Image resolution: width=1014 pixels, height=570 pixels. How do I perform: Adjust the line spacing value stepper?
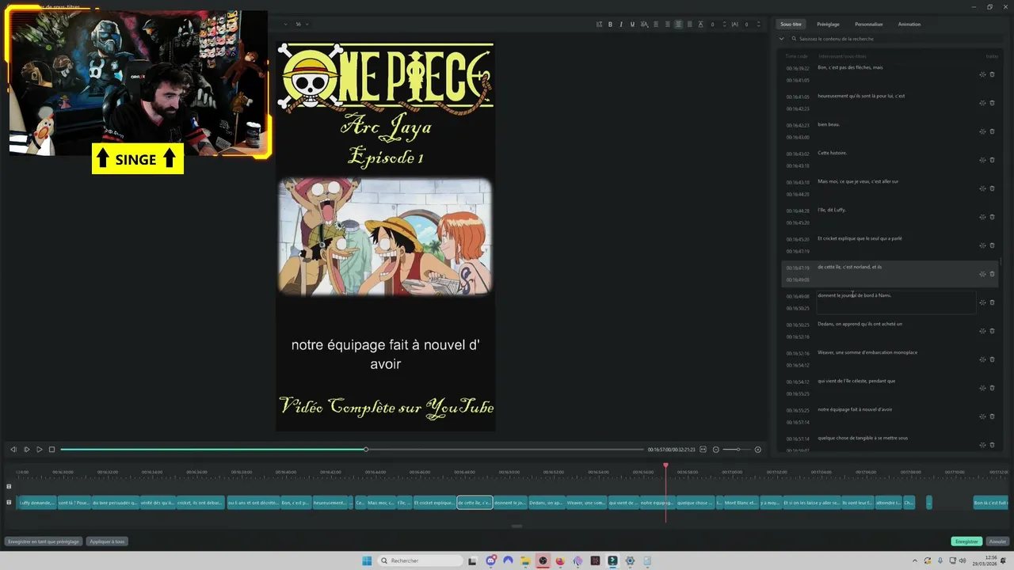point(724,25)
